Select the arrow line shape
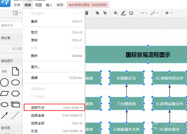 pyautogui.click(x=4, y=115)
